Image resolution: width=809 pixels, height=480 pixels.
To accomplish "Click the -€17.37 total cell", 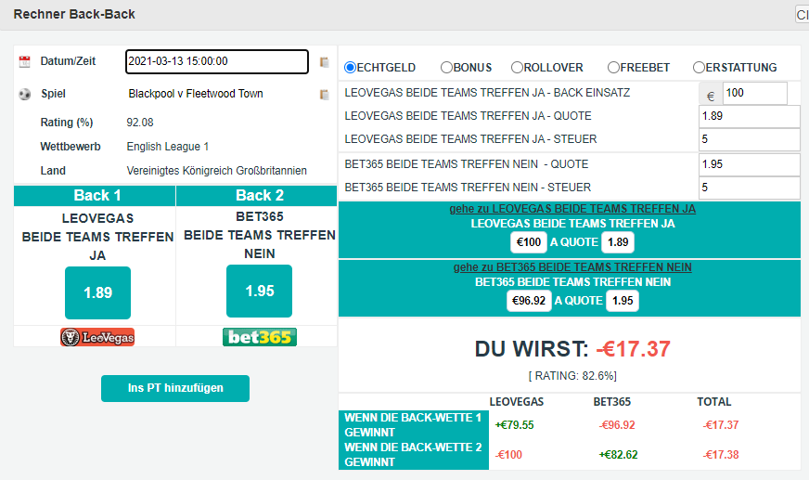I will (x=721, y=425).
